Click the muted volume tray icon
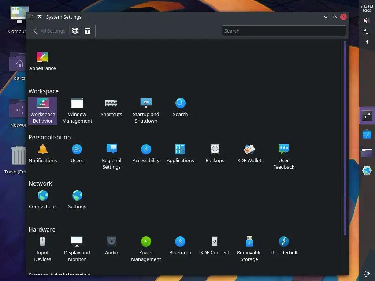Image resolution: width=375 pixels, height=281 pixels. coord(367,20)
